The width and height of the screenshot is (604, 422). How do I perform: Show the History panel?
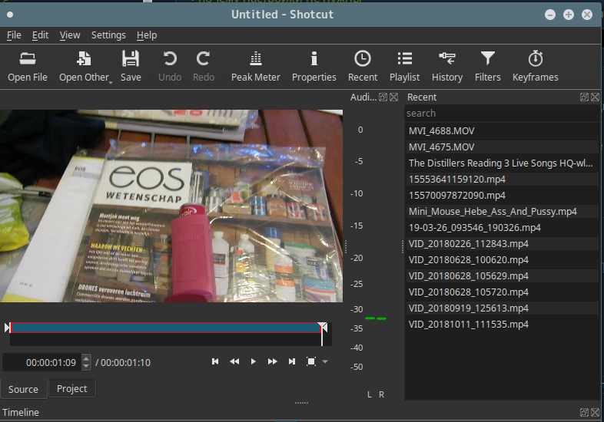(447, 66)
